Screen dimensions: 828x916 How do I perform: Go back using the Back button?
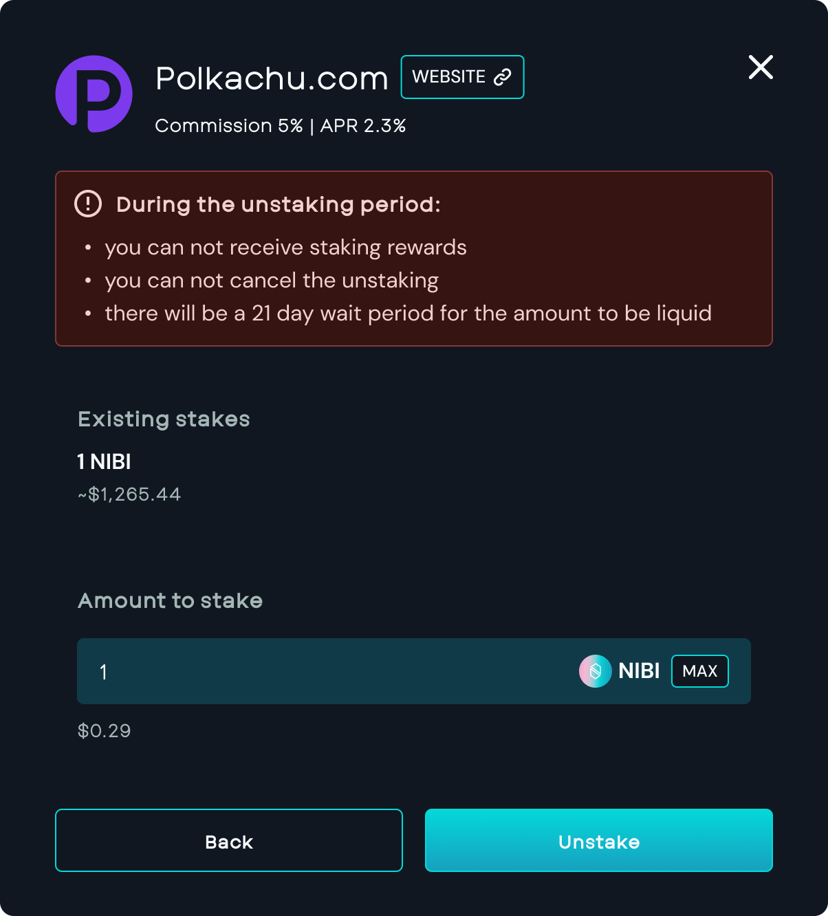tap(228, 840)
